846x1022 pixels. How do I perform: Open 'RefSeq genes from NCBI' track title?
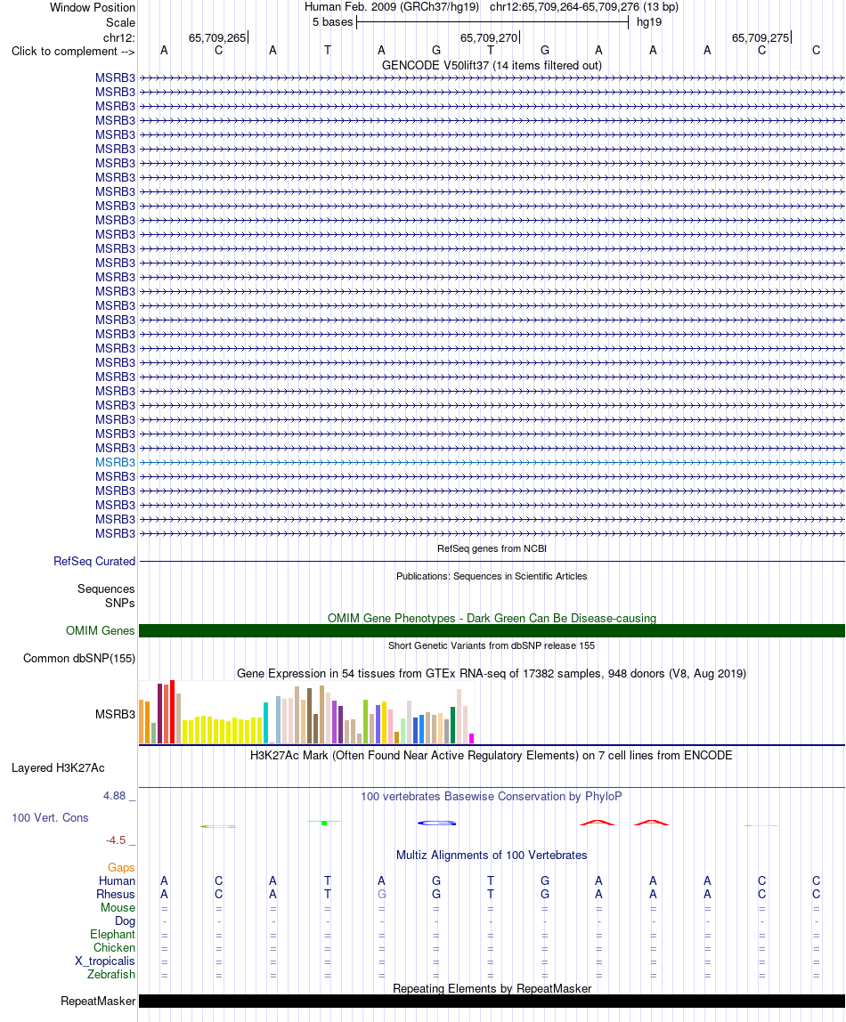tap(492, 548)
